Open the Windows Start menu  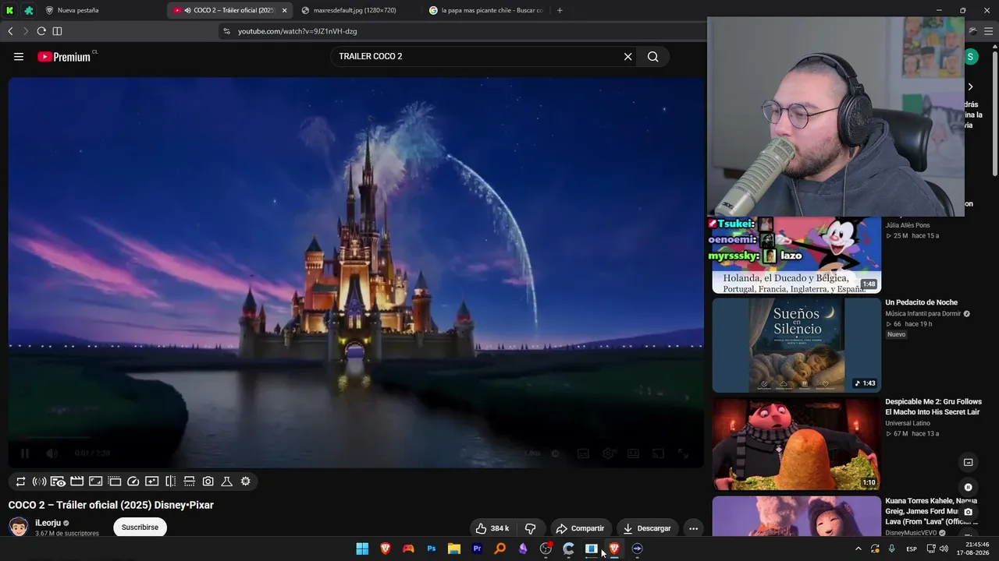point(362,549)
